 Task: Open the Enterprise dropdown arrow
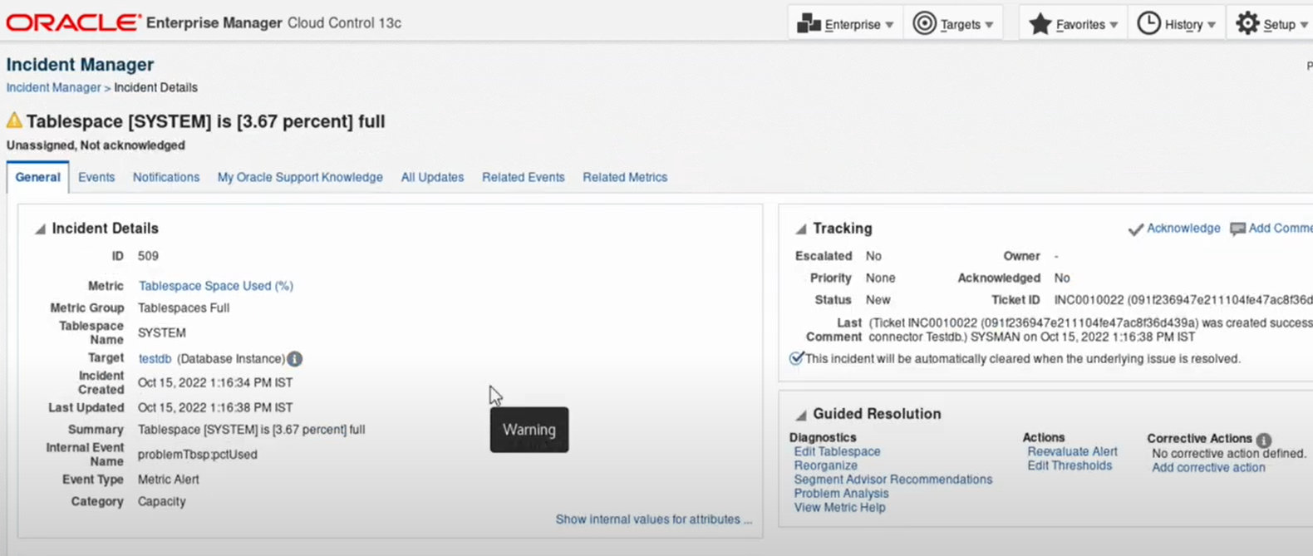(x=889, y=25)
